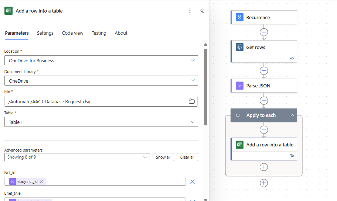The height and width of the screenshot is (201, 337).
Task: Add action below Add a row inside loop
Action: (264, 167)
